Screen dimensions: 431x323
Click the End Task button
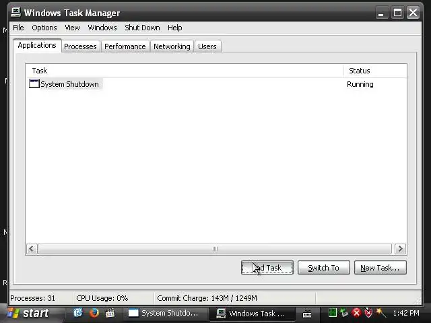pyautogui.click(x=267, y=268)
